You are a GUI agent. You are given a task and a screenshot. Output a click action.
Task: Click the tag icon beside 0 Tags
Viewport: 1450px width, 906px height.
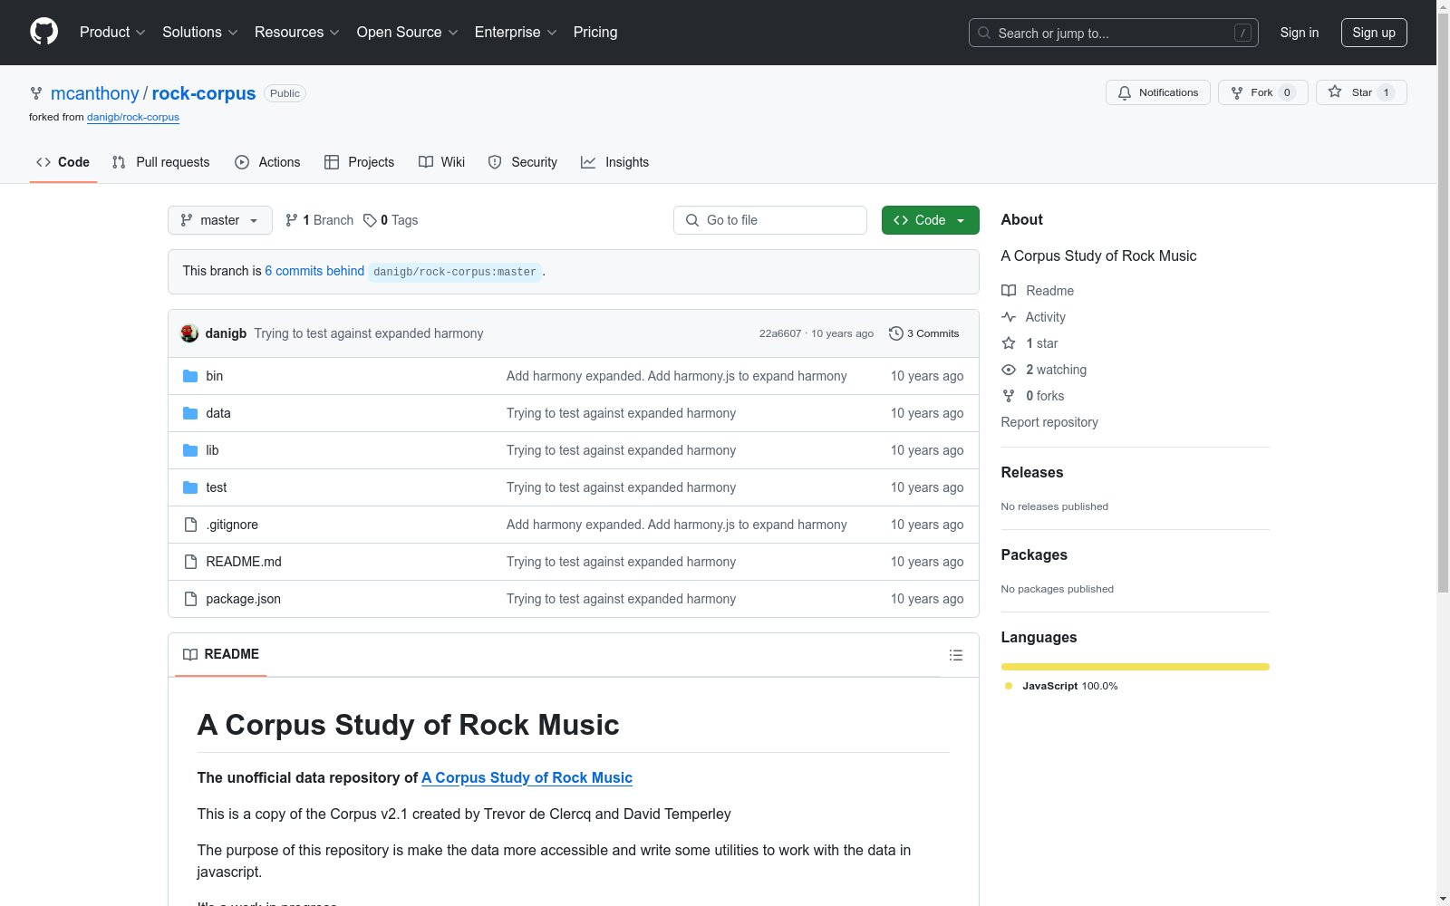point(370,220)
